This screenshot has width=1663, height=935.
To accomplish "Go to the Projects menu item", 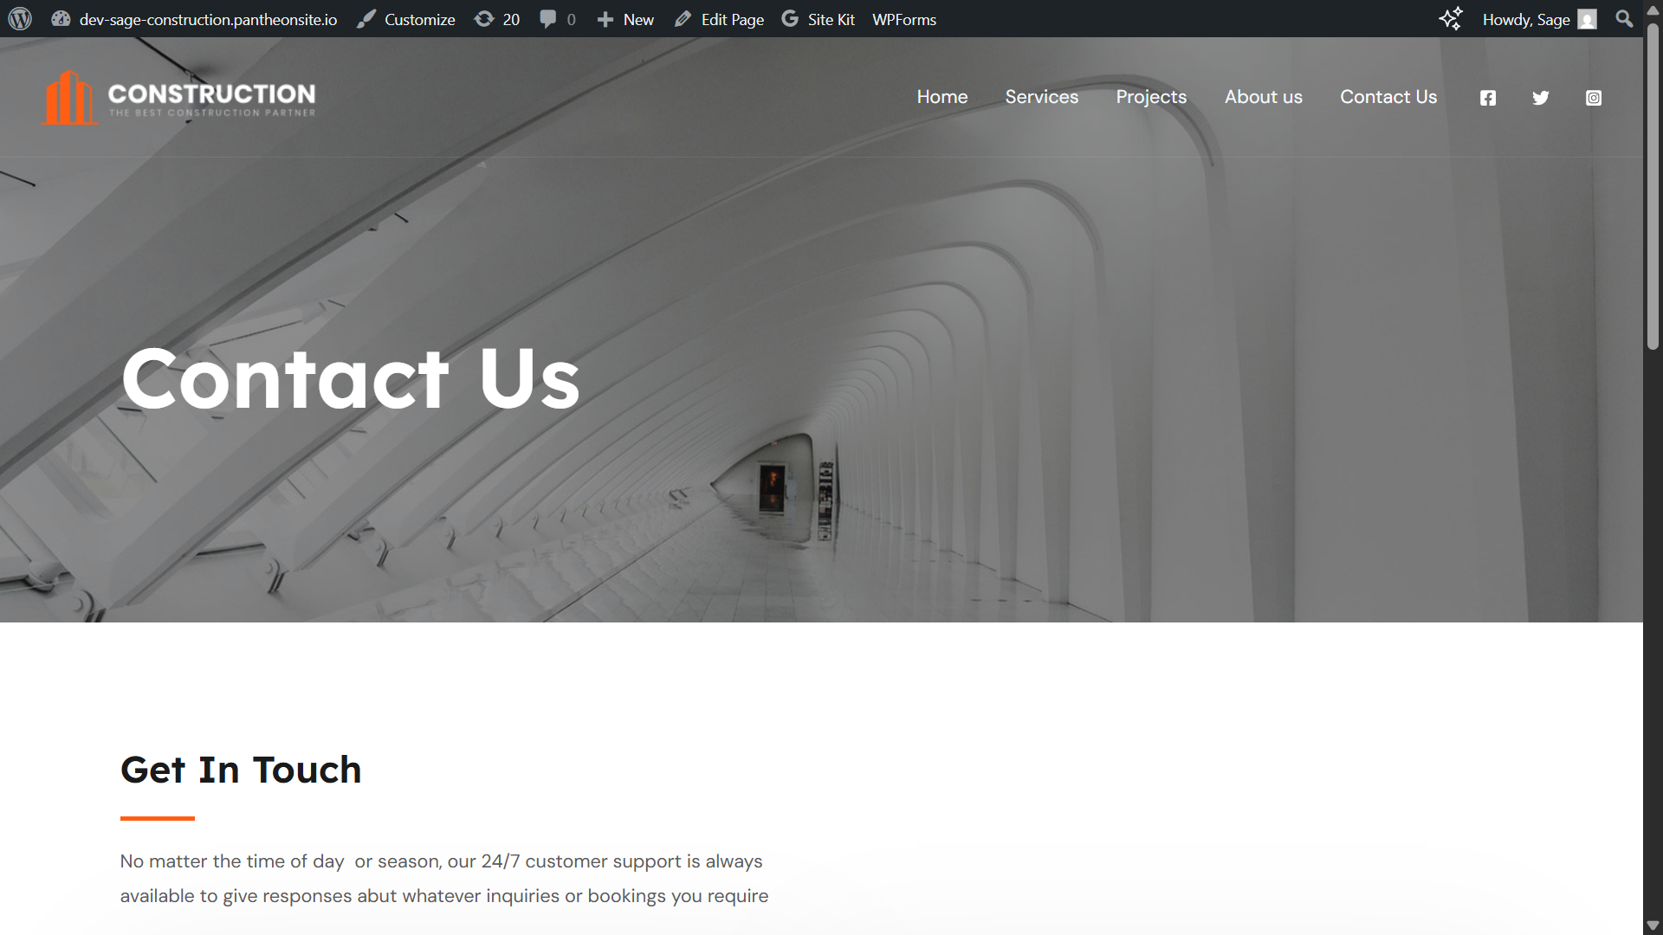I will pyautogui.click(x=1151, y=97).
